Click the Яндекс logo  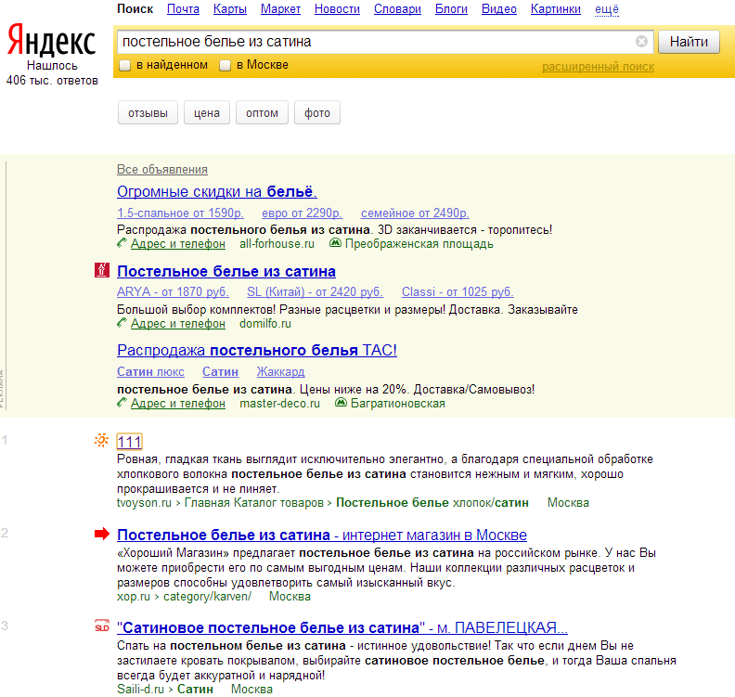pyautogui.click(x=51, y=40)
